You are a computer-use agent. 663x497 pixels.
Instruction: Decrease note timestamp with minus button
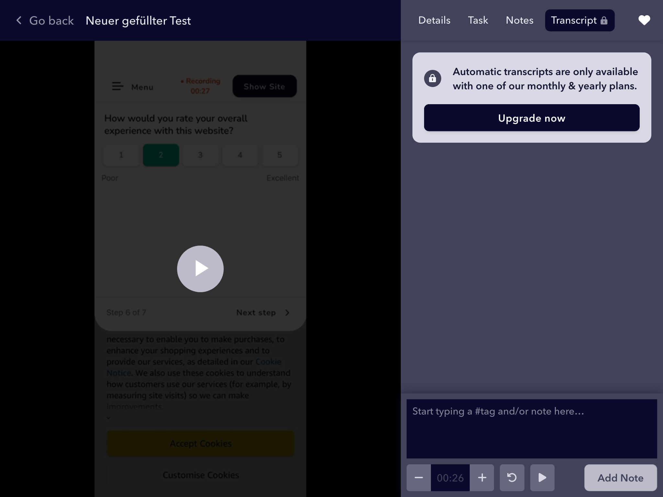[419, 478]
